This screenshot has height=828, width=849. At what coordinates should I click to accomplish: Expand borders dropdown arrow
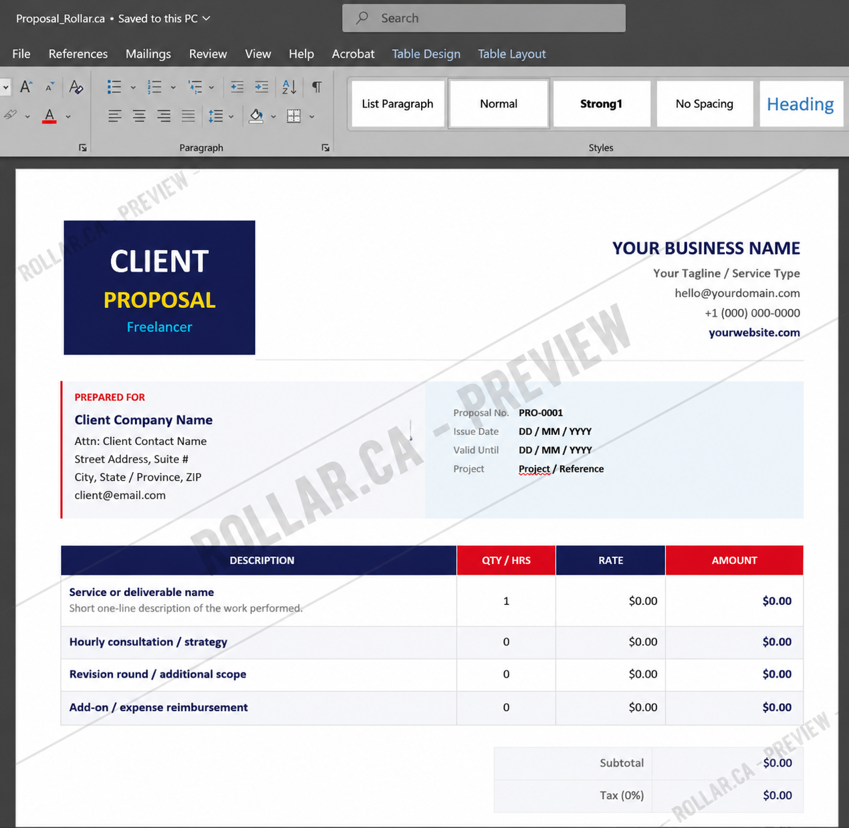click(x=312, y=116)
